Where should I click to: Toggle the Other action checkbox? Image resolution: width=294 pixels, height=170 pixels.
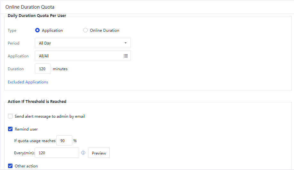(x=10, y=166)
